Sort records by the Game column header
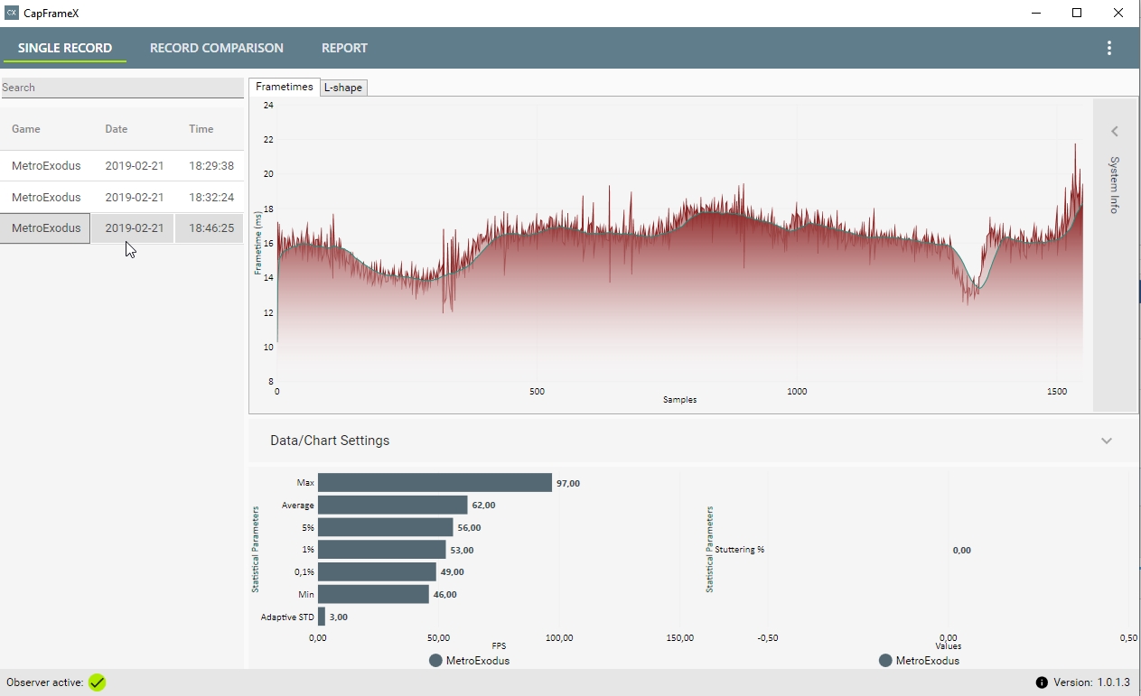 [26, 129]
